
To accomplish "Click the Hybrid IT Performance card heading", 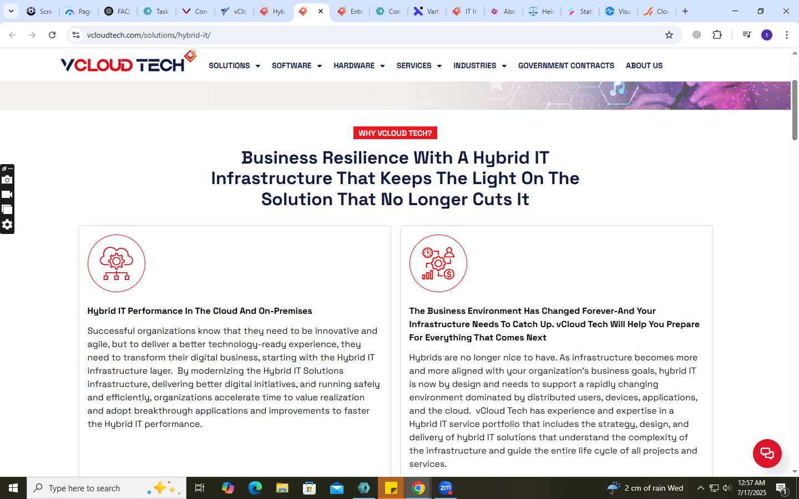I will pyautogui.click(x=200, y=311).
